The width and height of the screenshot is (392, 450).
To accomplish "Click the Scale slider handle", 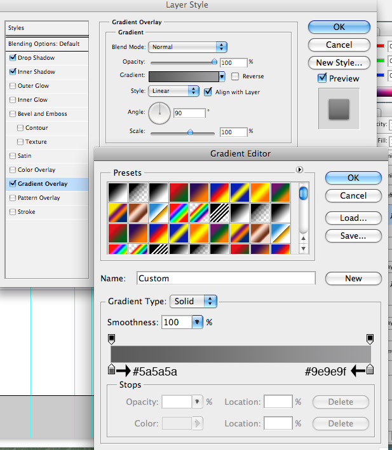I will click(x=190, y=132).
